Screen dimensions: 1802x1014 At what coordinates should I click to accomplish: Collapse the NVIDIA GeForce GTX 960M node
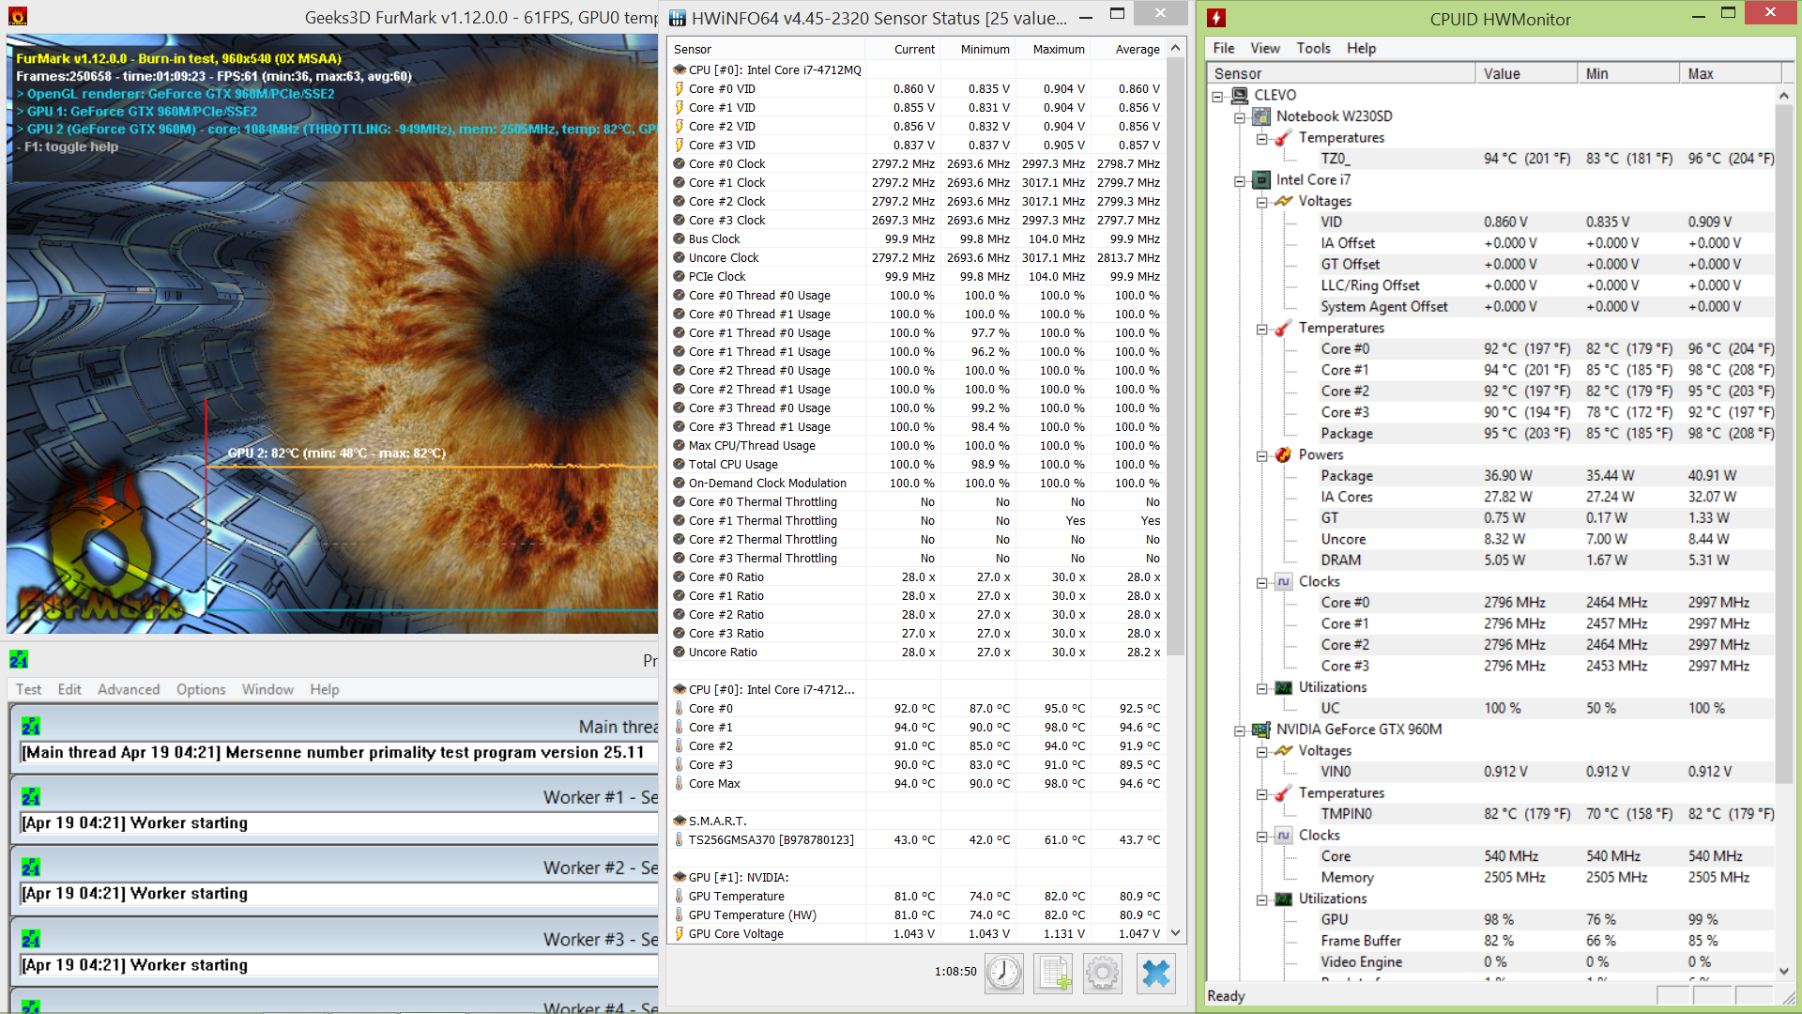(x=1240, y=730)
